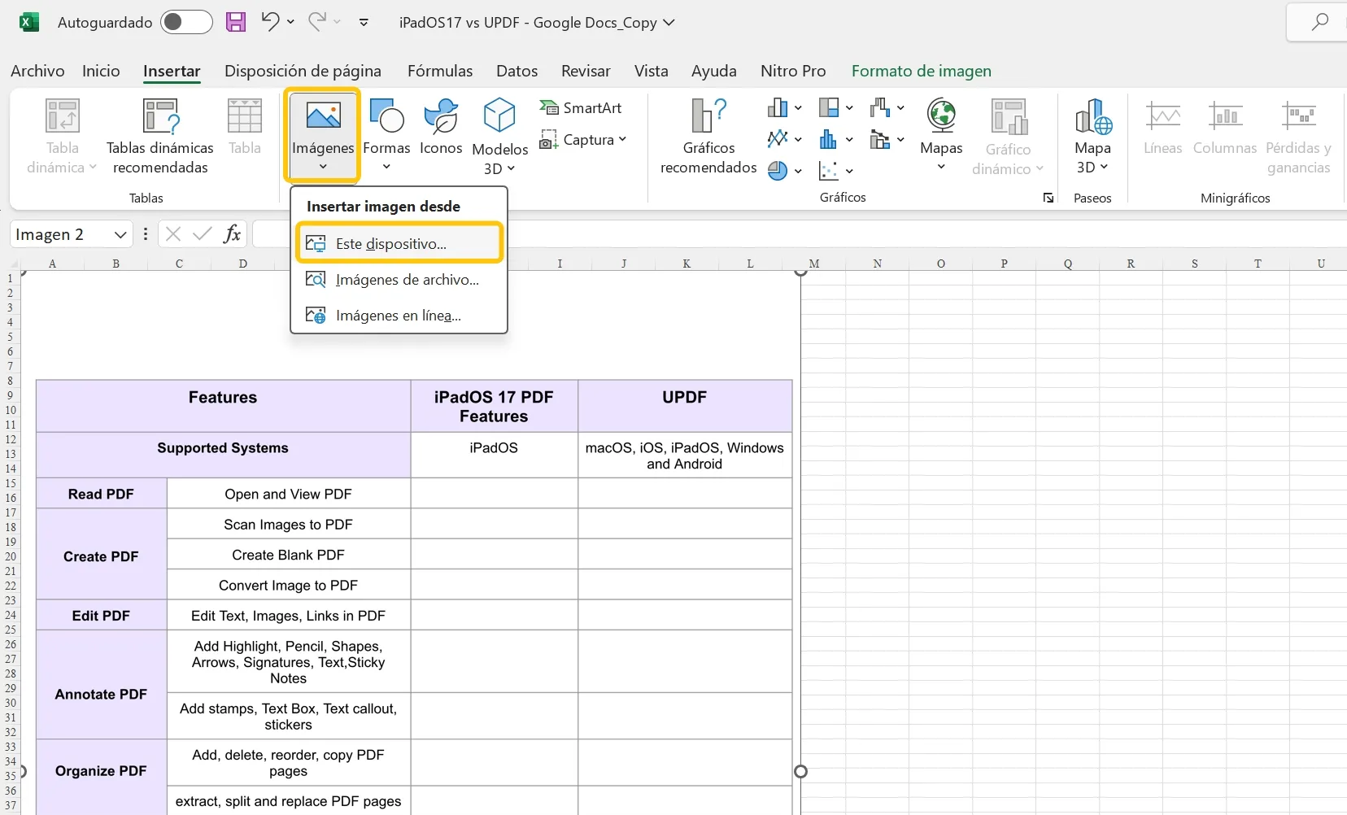
Task: Insert line or area chart icon
Action: click(778, 139)
